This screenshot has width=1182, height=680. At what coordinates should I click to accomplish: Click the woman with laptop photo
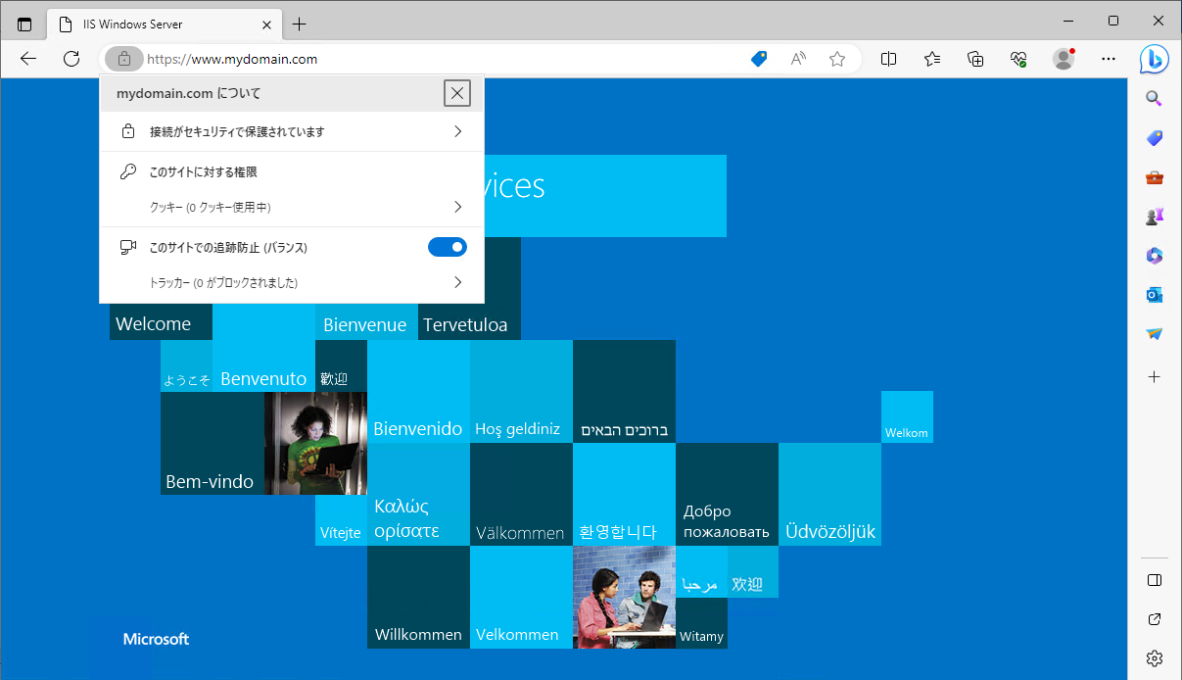coord(315,443)
